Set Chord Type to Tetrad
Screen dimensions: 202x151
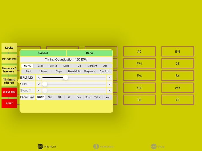pyautogui.click(x=98, y=97)
